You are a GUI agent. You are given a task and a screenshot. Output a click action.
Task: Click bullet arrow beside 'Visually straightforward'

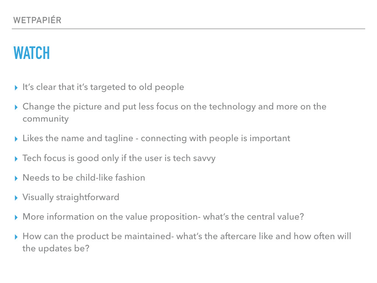tap(16, 198)
